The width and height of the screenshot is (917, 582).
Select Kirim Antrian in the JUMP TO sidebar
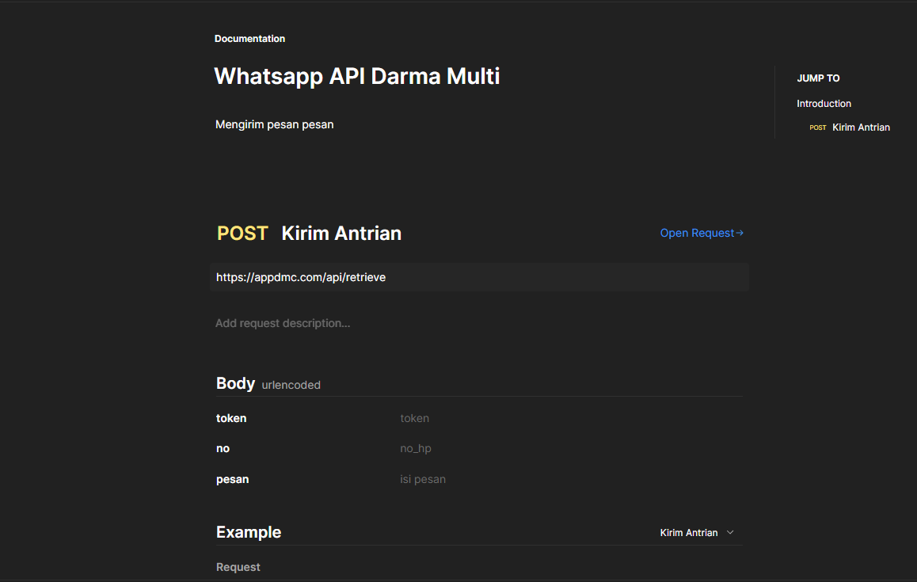click(861, 127)
